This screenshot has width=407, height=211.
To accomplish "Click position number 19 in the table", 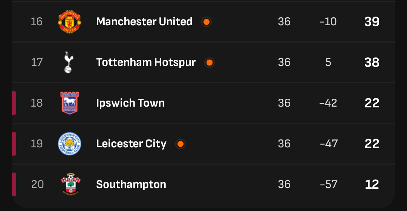I will [37, 144].
